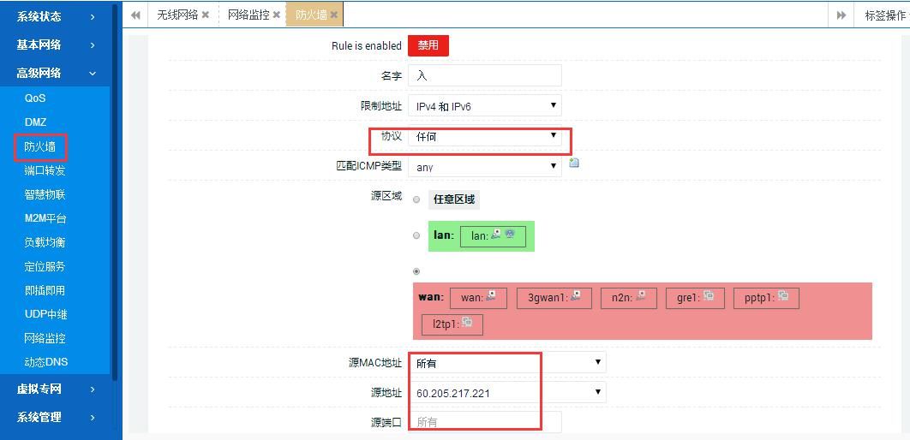910x440 pixels.
Task: Collapse the 高级网络 sidebar menu
Action: click(57, 73)
